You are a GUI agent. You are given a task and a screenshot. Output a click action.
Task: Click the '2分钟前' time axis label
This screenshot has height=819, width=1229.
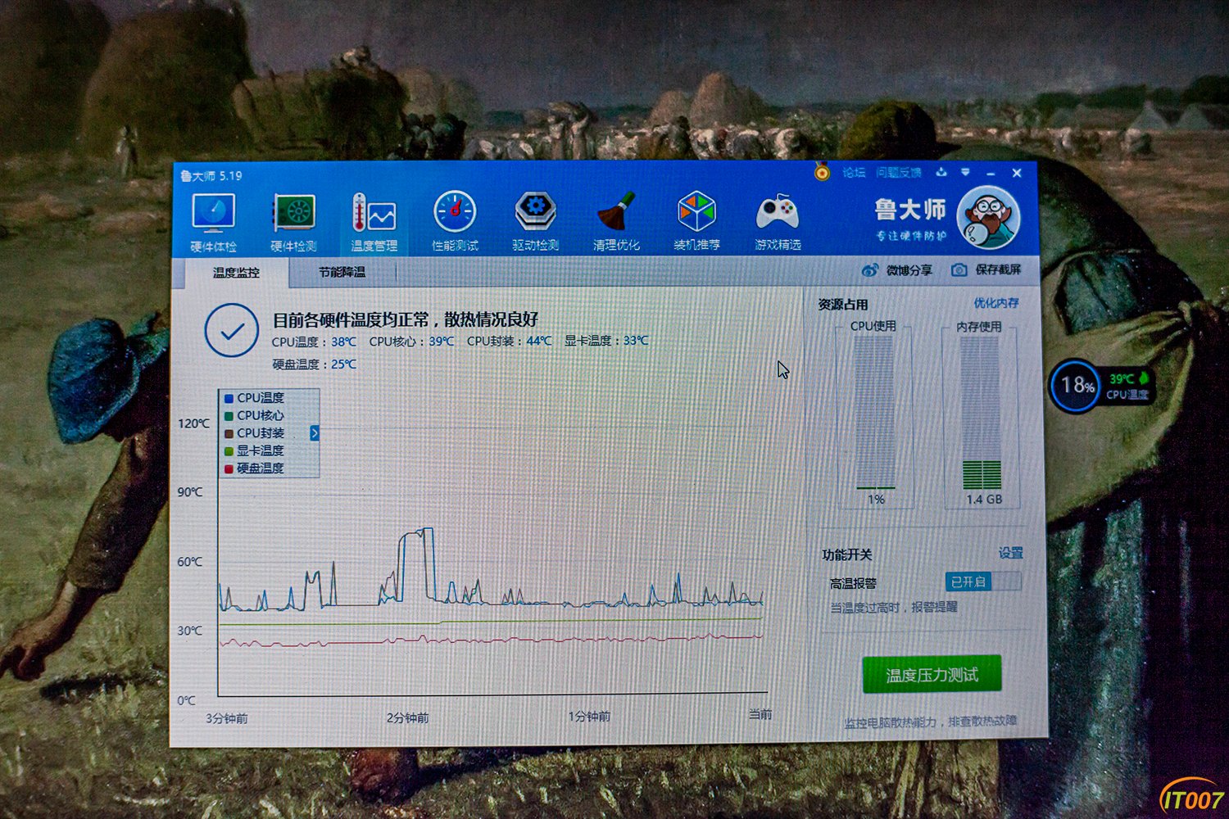[x=407, y=717]
